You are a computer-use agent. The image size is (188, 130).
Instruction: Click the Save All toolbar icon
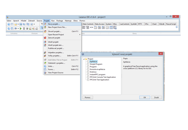tap(24, 24)
